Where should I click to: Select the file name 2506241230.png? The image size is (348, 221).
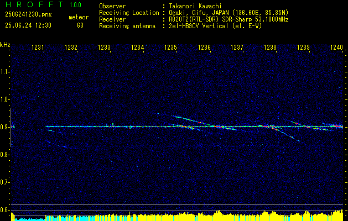(x=28, y=15)
